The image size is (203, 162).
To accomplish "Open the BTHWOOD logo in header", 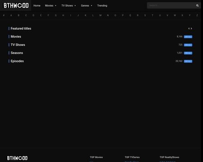I will (x=16, y=5).
